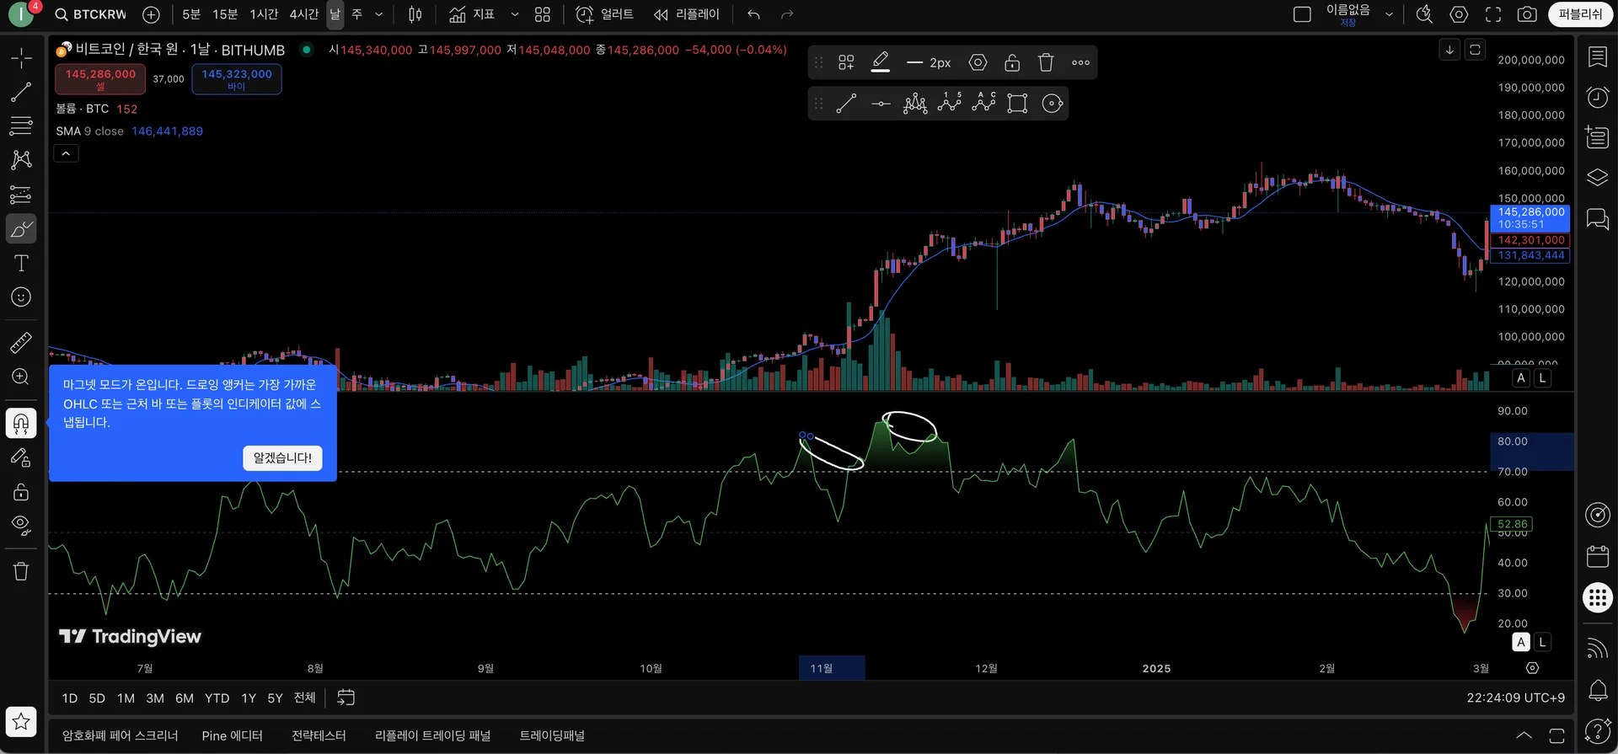Open the Pine 에디터 tab
Screen dimensions: 1618x754
[x=233, y=735]
